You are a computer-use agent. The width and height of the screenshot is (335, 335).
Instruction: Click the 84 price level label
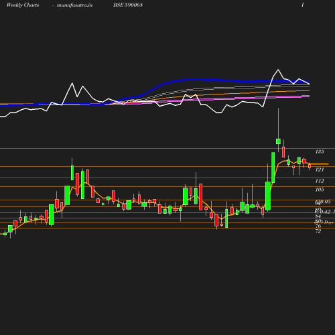[318, 216]
